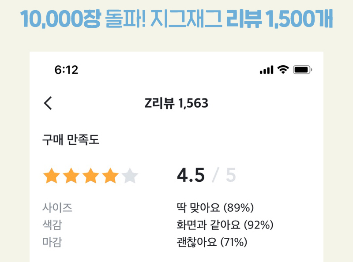This screenshot has width=353, height=262.
Task: Tap the cellular signal bars icon
Action: tap(267, 70)
